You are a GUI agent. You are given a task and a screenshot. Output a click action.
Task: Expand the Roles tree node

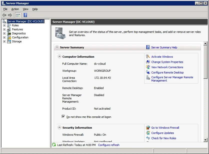click(x=4, y=25)
